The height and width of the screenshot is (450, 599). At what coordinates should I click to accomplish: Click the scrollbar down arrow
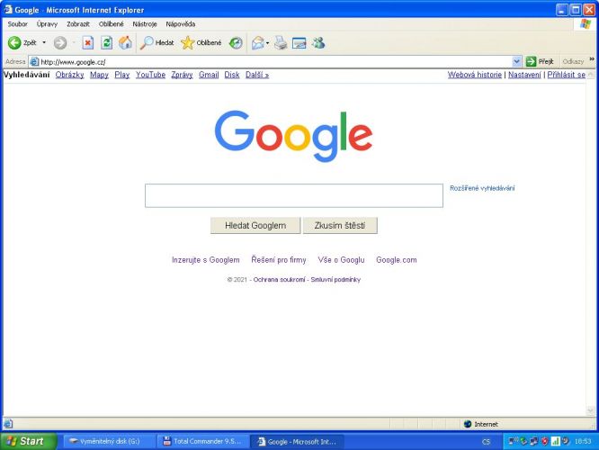click(x=591, y=410)
